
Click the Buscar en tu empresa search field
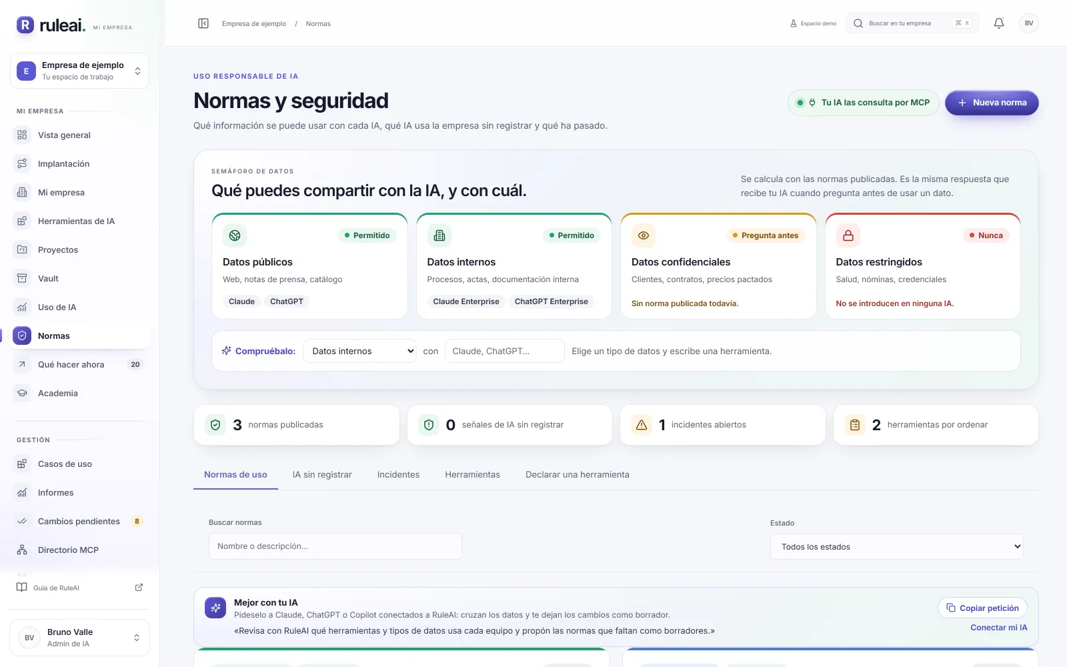pyautogui.click(x=912, y=23)
